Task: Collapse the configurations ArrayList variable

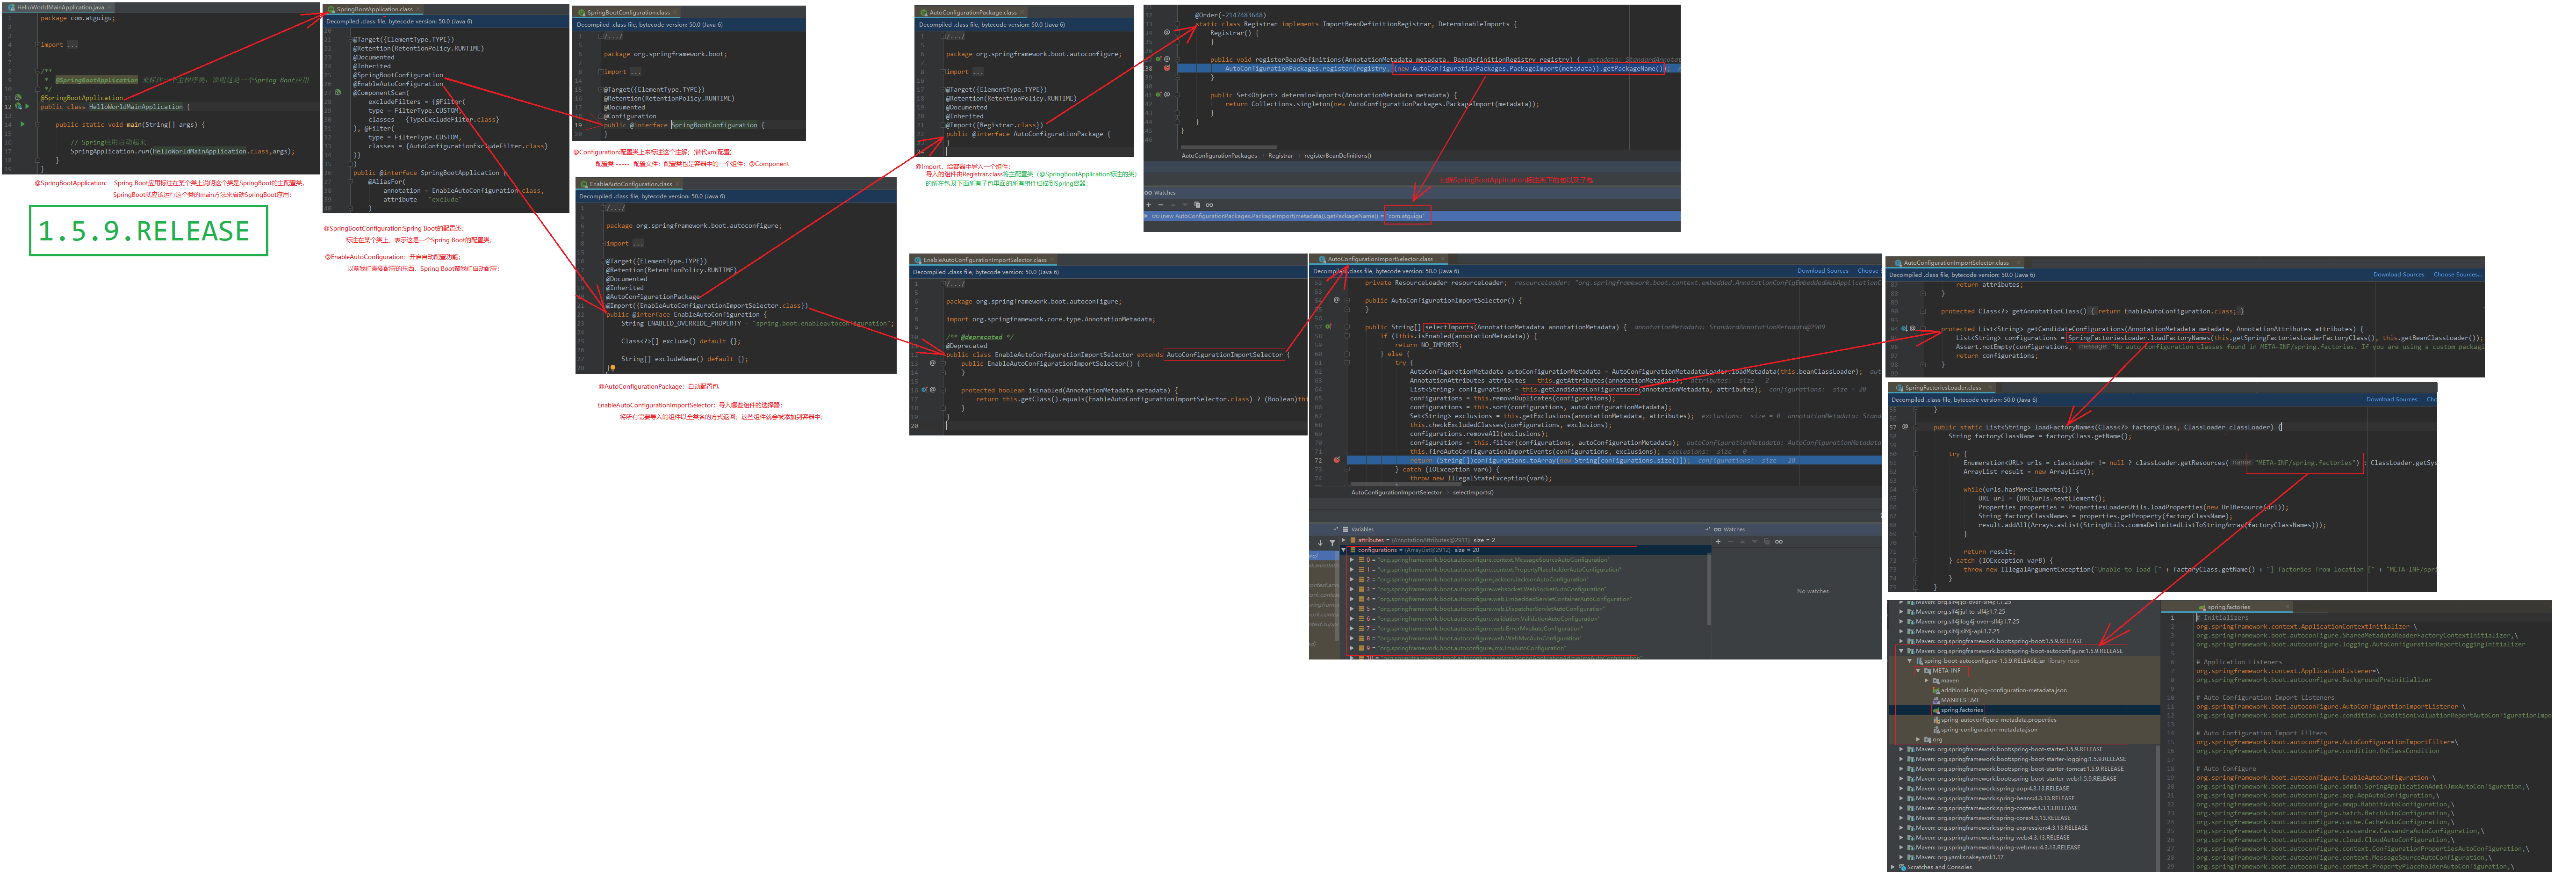Action: (1344, 550)
